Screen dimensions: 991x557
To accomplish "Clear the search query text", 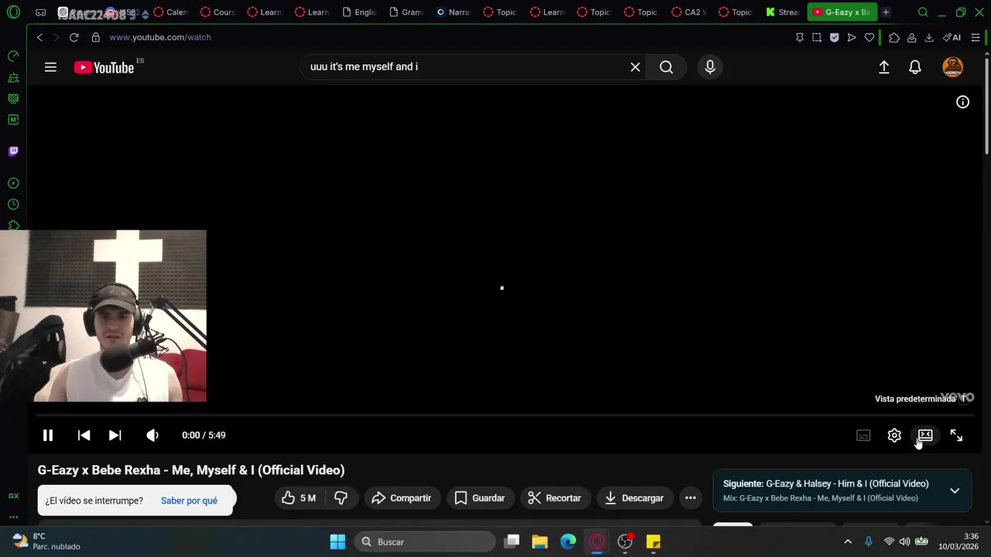I will pyautogui.click(x=635, y=67).
